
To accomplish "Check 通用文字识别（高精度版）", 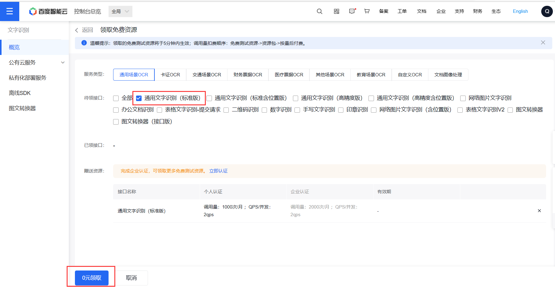I will [296, 98].
